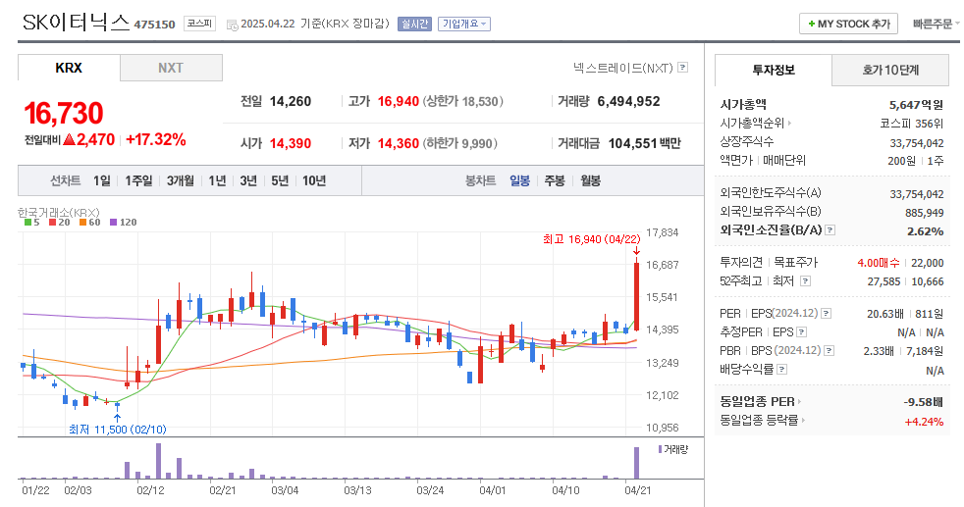
Task: Switch to the NXT tab
Action: 171,68
